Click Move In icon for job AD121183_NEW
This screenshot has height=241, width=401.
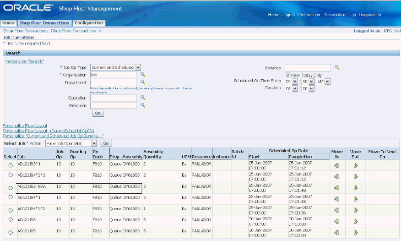[337, 188]
